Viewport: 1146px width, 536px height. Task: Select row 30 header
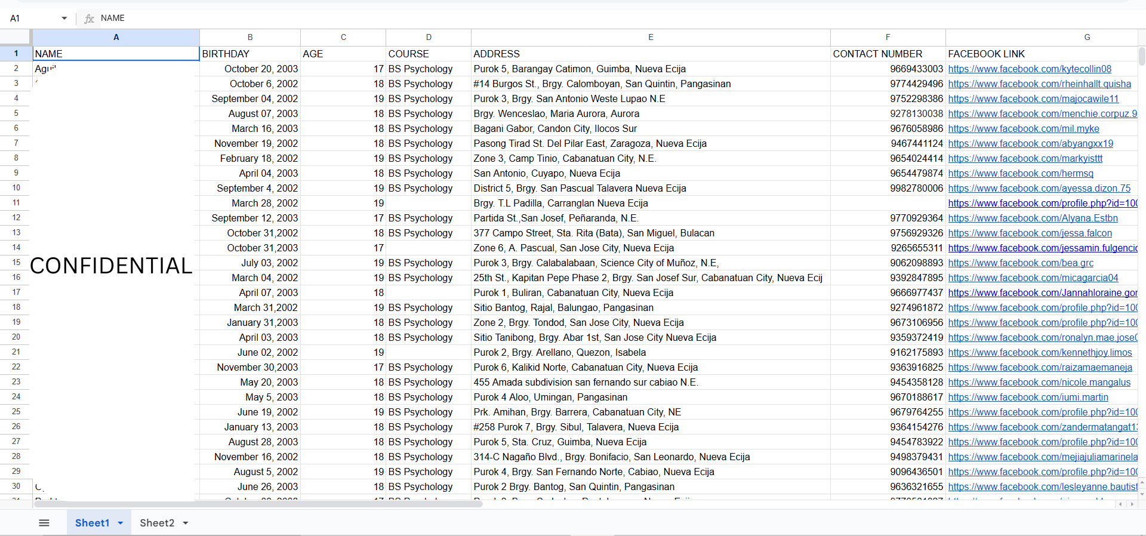pyautogui.click(x=16, y=486)
